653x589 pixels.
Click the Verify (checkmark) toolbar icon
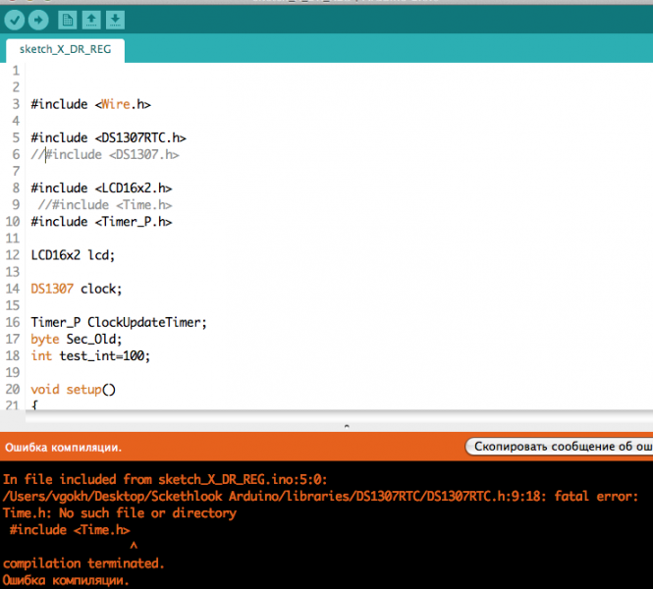15,20
